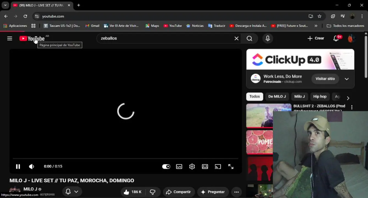
Task: Reload the page
Action: tap(25, 16)
